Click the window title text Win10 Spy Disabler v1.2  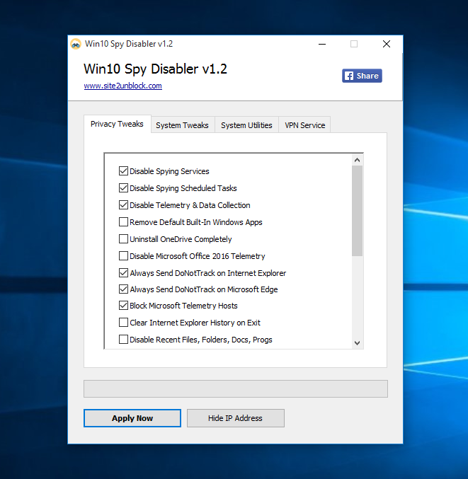click(x=129, y=44)
